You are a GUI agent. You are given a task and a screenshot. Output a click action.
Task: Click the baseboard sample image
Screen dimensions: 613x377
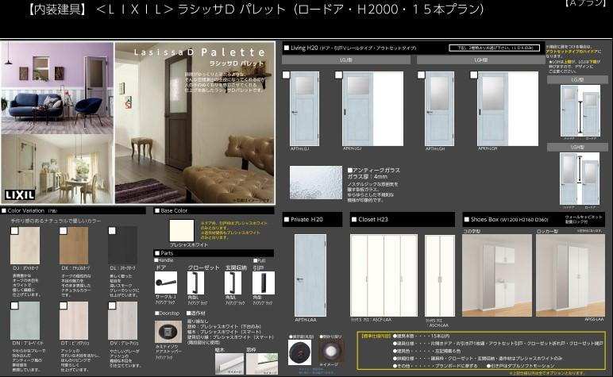[x=229, y=364]
